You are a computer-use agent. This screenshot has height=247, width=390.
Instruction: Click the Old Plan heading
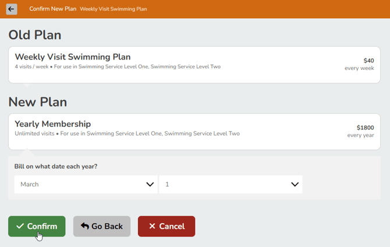pos(35,35)
